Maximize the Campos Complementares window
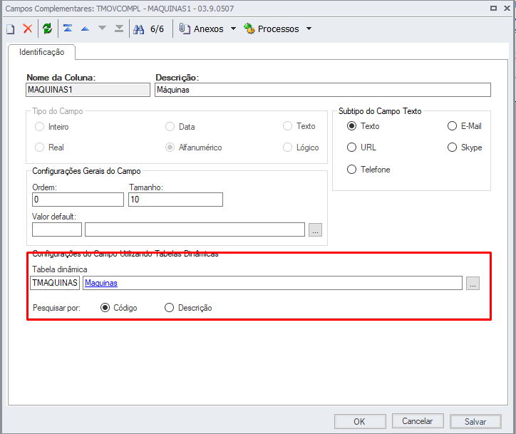Viewport: 516px width, 434px height. point(493,9)
